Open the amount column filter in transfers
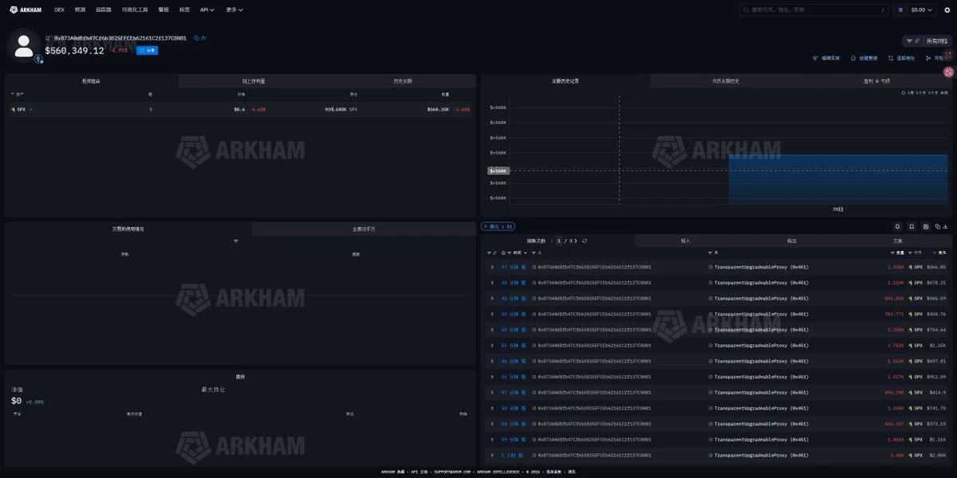Screen dimensions: 957x478 [x=892, y=253]
